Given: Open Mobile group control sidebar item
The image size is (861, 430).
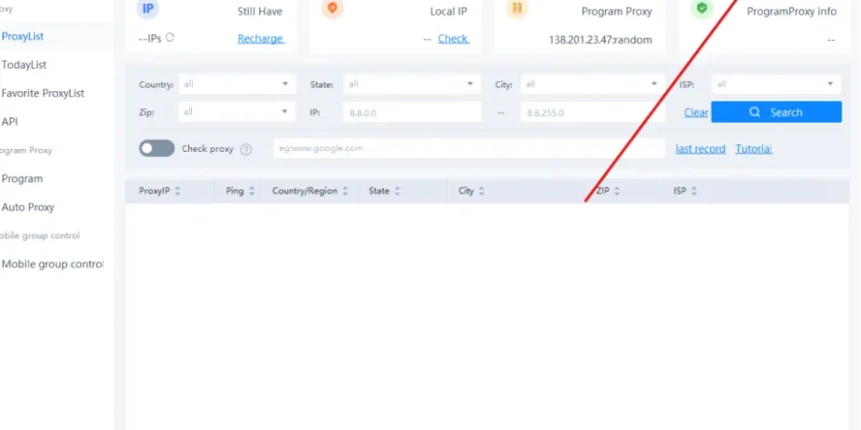Looking at the screenshot, I should [52, 264].
